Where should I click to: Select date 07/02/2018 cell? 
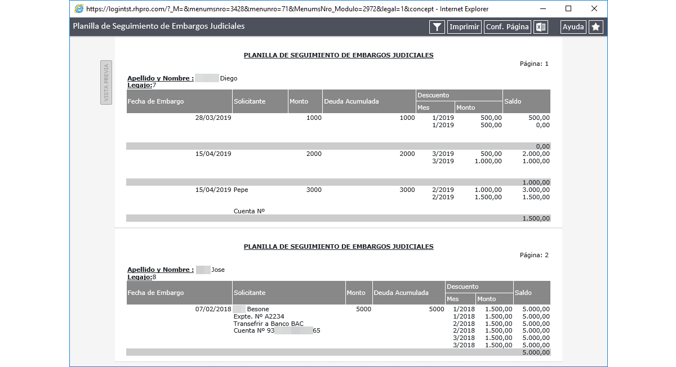click(214, 309)
